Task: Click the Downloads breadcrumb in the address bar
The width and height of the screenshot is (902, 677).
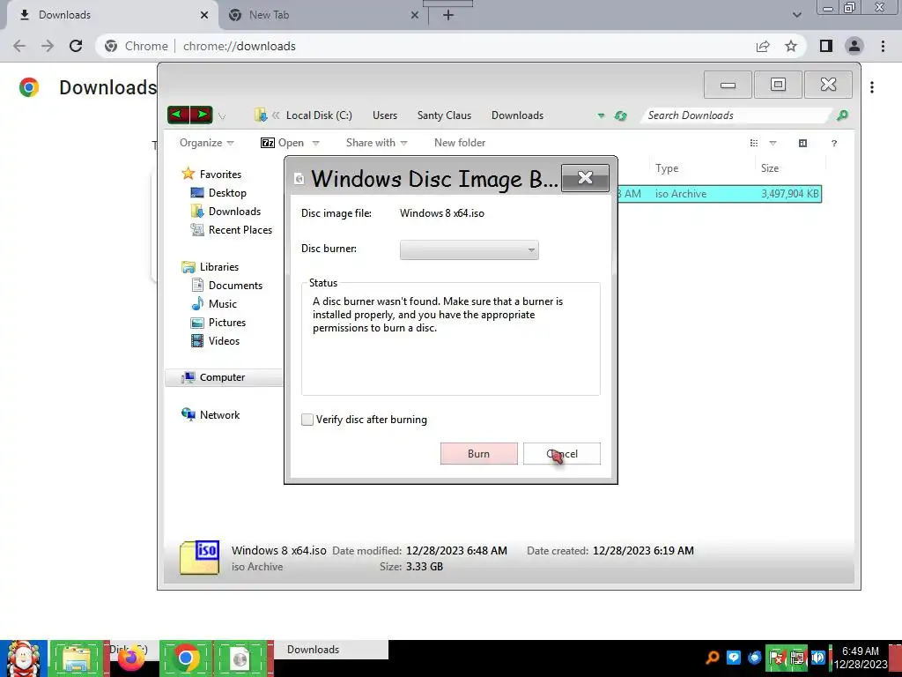Action: point(517,115)
